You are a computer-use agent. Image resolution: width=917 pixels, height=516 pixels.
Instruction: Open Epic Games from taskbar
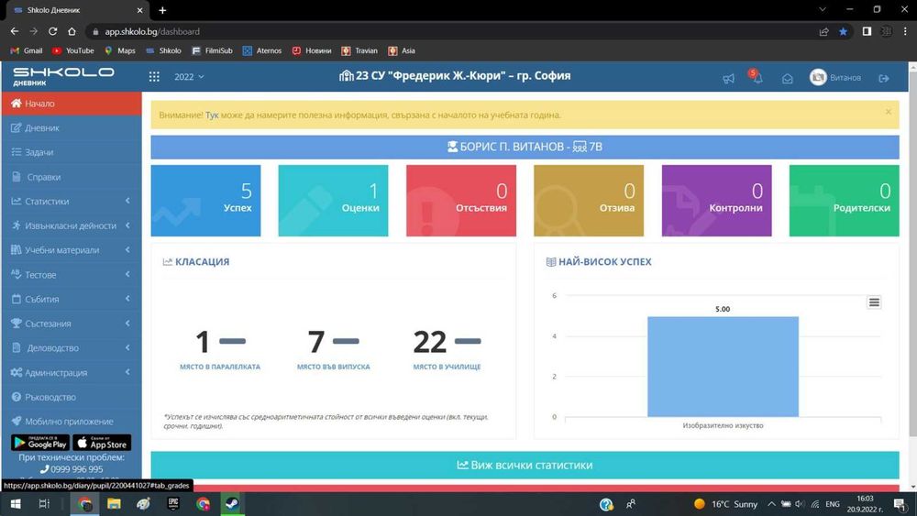173,504
